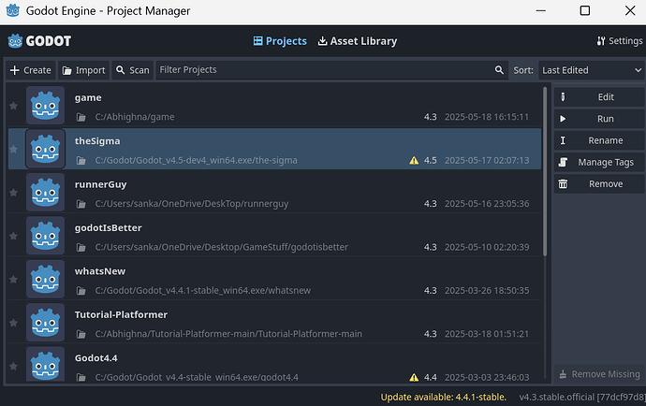Screen dimensions: 646x406
Task: Open folder icon for game project path
Action: coord(81,117)
